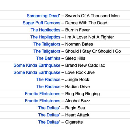
Task: Open The Deltas link beside Cigarette
Action: pos(49,122)
